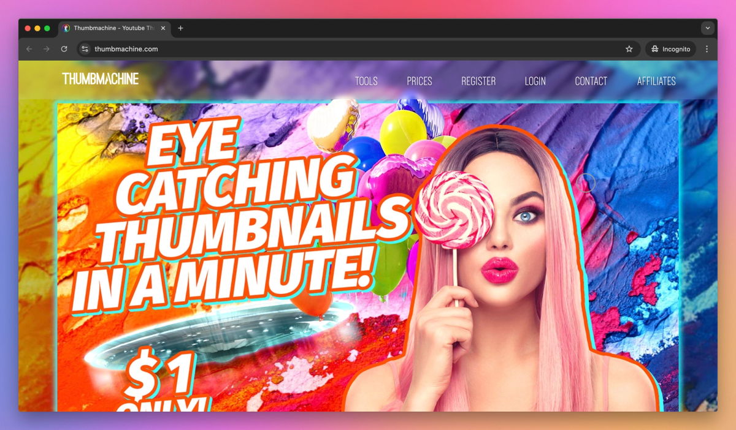Viewport: 736px width, 430px height.
Task: Open the REGISTER page
Action: click(x=478, y=81)
